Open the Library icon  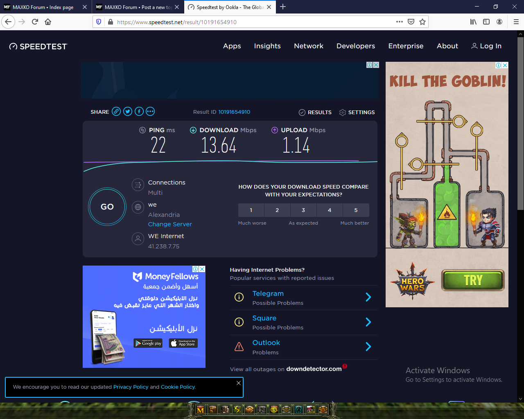point(473,22)
